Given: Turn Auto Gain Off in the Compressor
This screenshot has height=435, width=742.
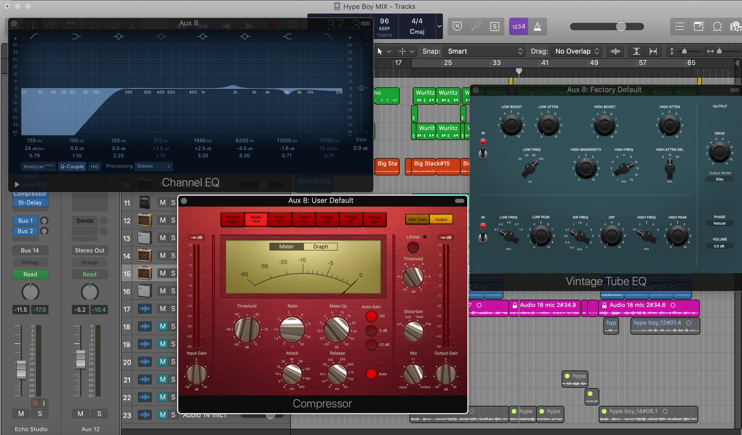Looking at the screenshot, I should 371,316.
